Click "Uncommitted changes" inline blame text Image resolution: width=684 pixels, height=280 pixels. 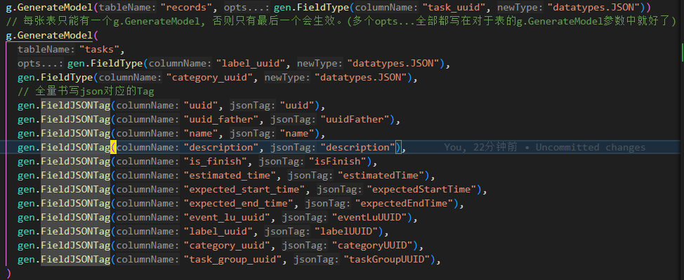point(590,148)
